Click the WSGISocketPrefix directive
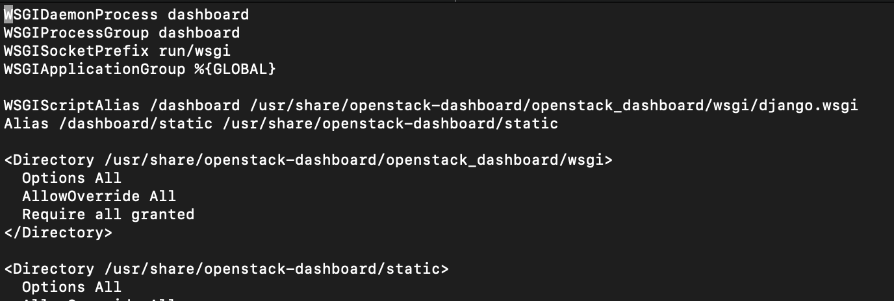This screenshot has width=894, height=301. (76, 51)
